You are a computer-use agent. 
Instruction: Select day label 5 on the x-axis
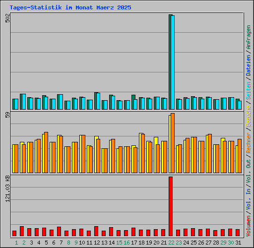46,243
